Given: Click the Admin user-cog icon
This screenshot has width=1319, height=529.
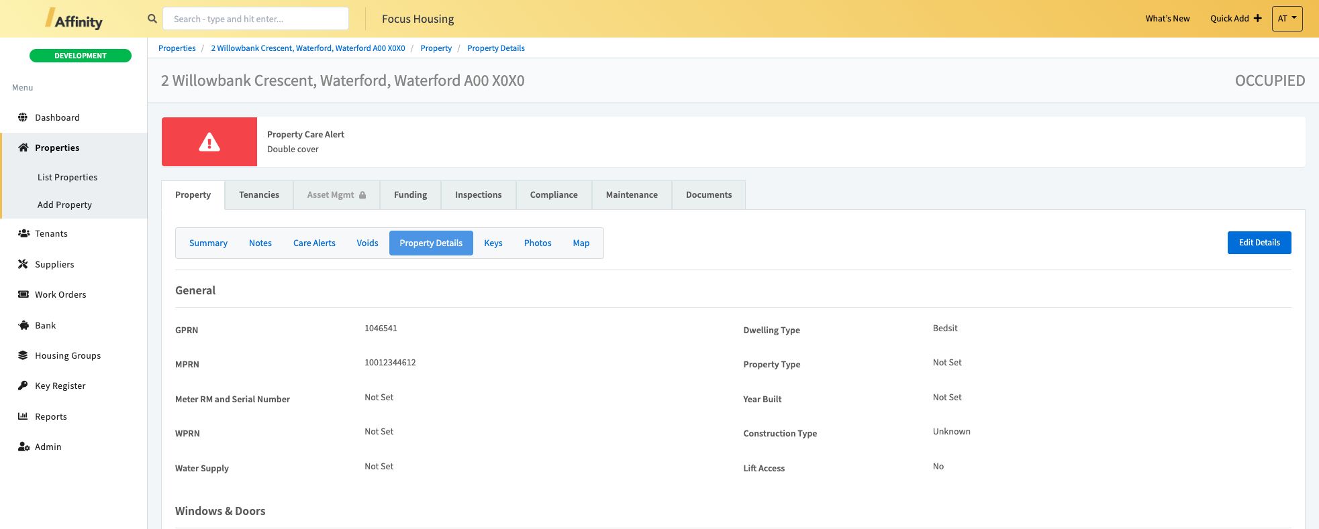Looking at the screenshot, I should (x=23, y=447).
